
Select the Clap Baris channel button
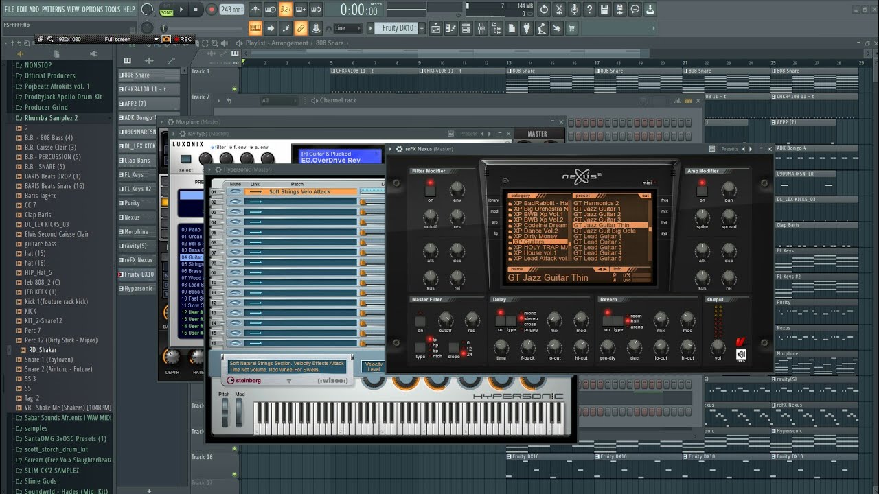point(138,161)
